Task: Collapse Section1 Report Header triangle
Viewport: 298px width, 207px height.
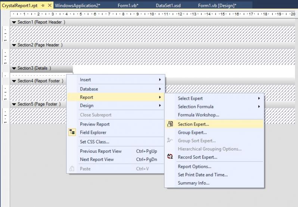Action: coord(14,22)
